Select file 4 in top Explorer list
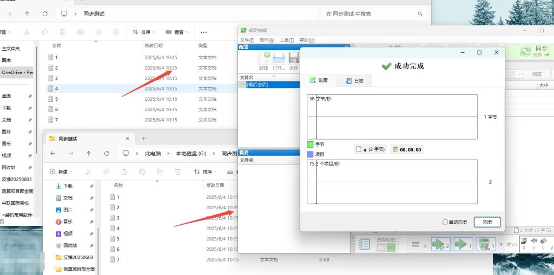 point(56,88)
